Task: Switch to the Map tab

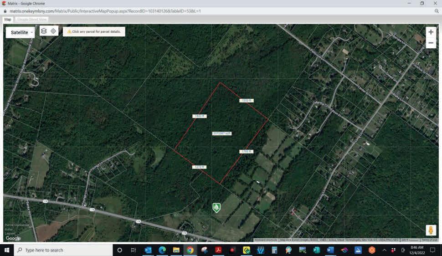Action: 8,20
